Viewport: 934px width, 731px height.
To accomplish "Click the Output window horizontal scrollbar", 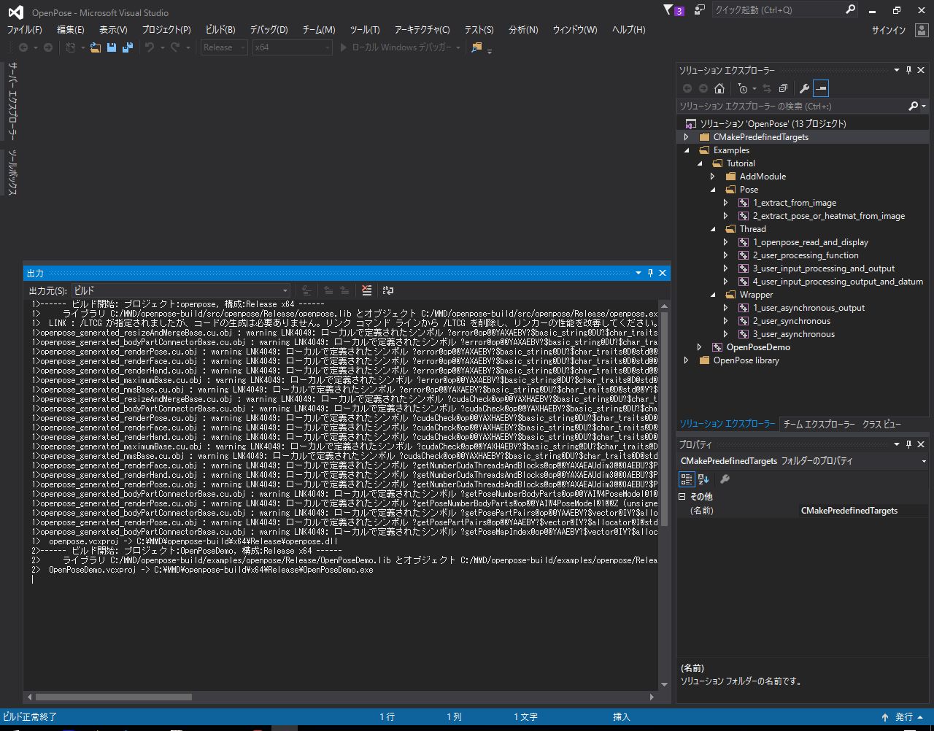I will (x=109, y=697).
